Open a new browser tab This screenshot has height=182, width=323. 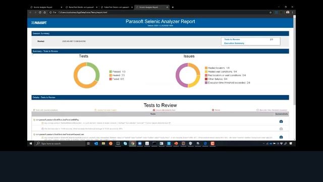click(173, 7)
